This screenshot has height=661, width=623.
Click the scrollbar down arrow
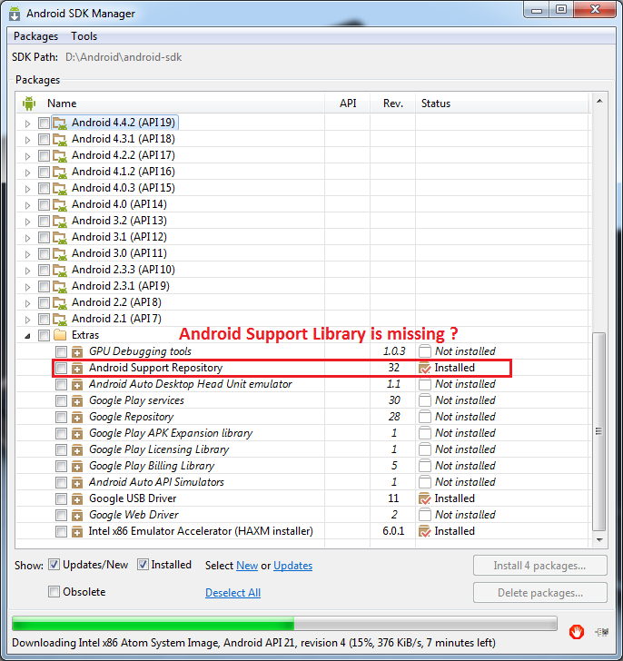pos(599,540)
